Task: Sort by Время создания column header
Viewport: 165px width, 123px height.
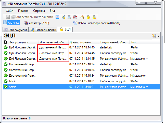Action: [x=80, y=42]
